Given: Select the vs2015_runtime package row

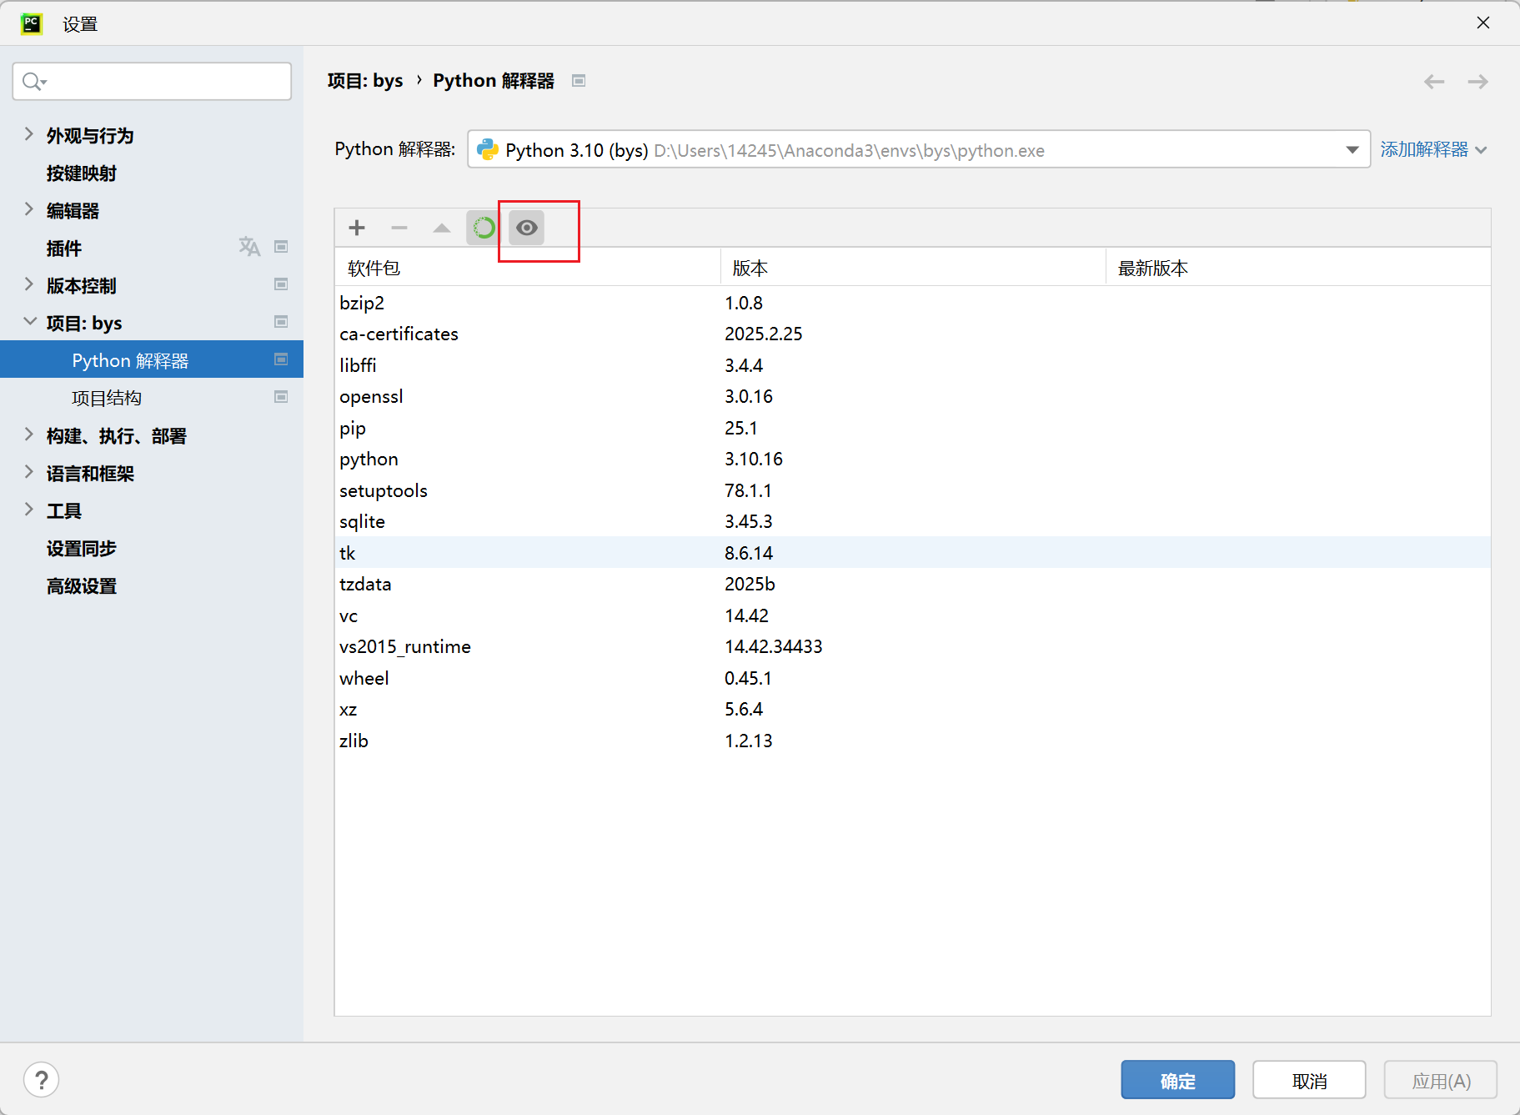Looking at the screenshot, I should [912, 646].
